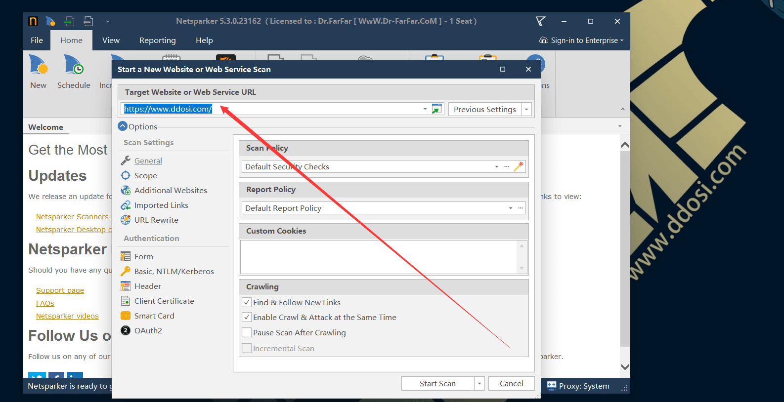
Task: Open the Reporting ribbon tab
Action: click(157, 40)
